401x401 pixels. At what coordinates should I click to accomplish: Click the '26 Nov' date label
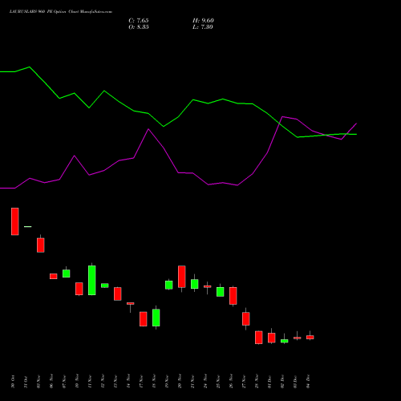tap(231, 382)
